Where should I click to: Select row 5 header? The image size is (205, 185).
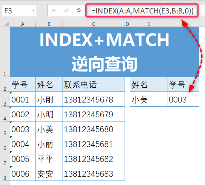coord(5,129)
